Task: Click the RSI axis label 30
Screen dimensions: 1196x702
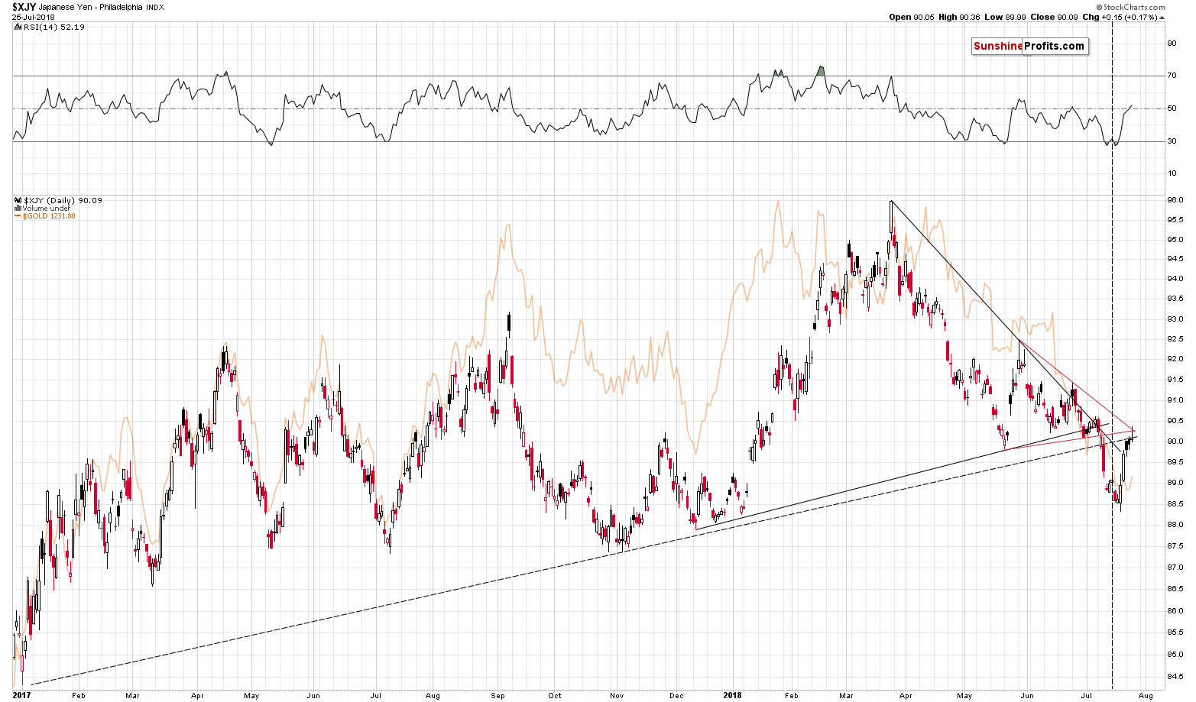Action: pos(1171,141)
